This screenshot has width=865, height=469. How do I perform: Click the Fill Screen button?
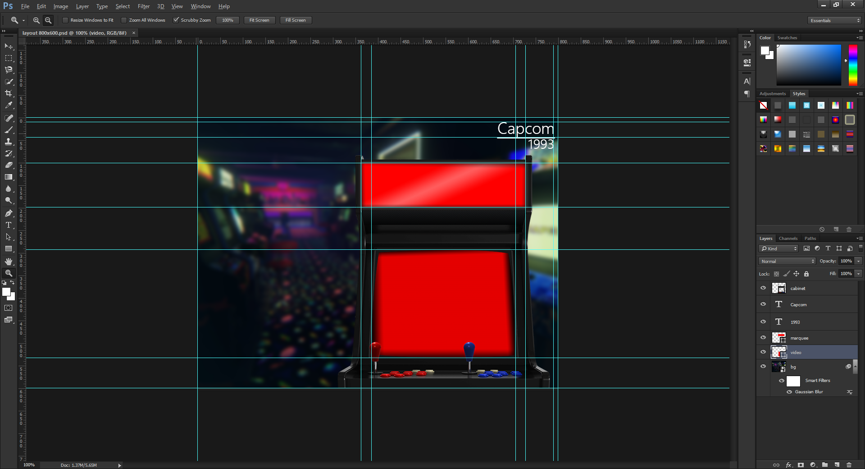tap(296, 20)
